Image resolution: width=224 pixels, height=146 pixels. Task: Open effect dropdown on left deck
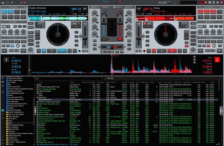click(6, 27)
